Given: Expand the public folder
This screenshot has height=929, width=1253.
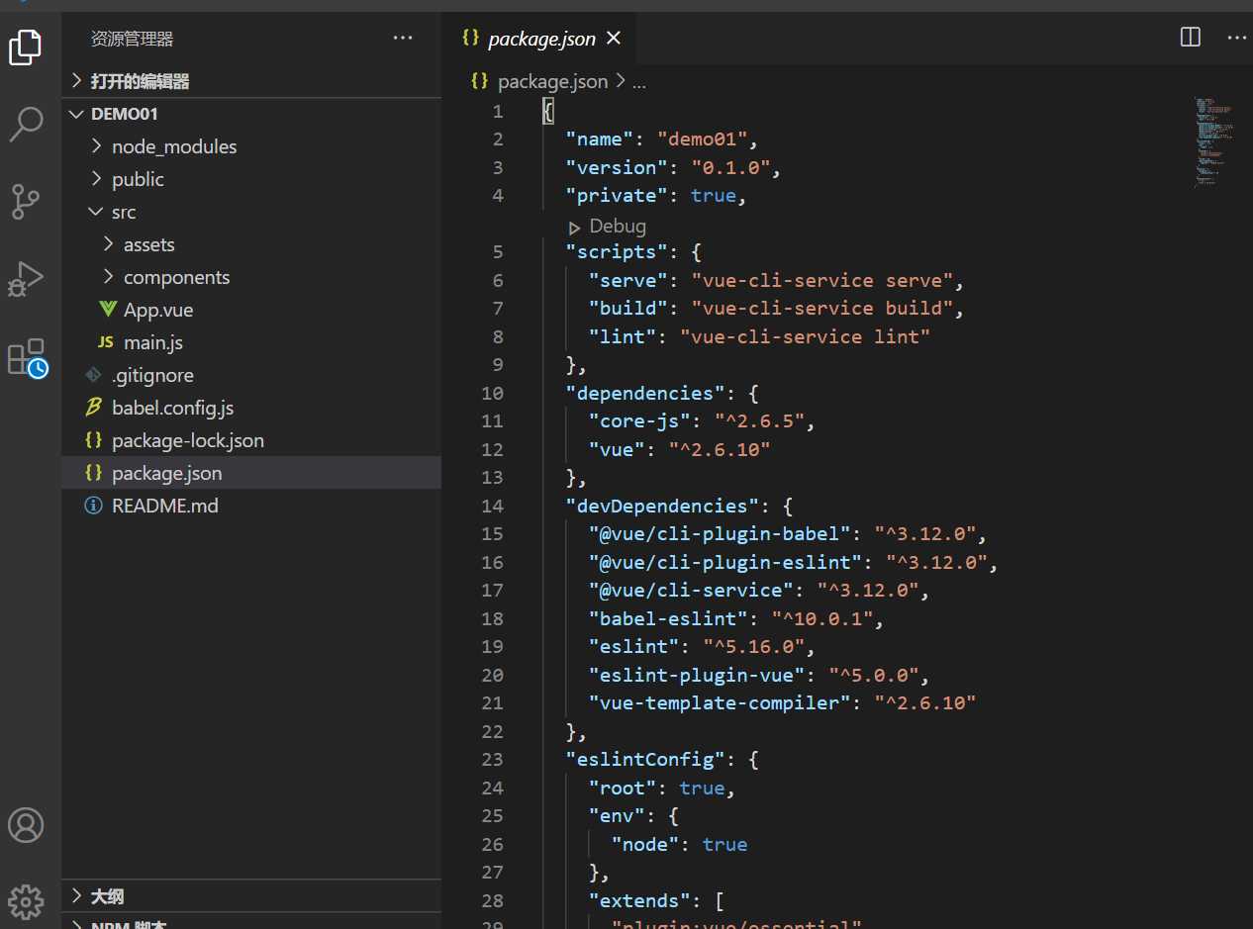Looking at the screenshot, I should point(251,179).
